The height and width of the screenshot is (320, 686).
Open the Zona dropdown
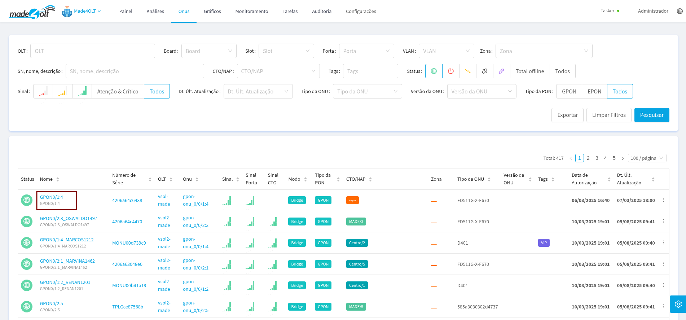pos(544,51)
